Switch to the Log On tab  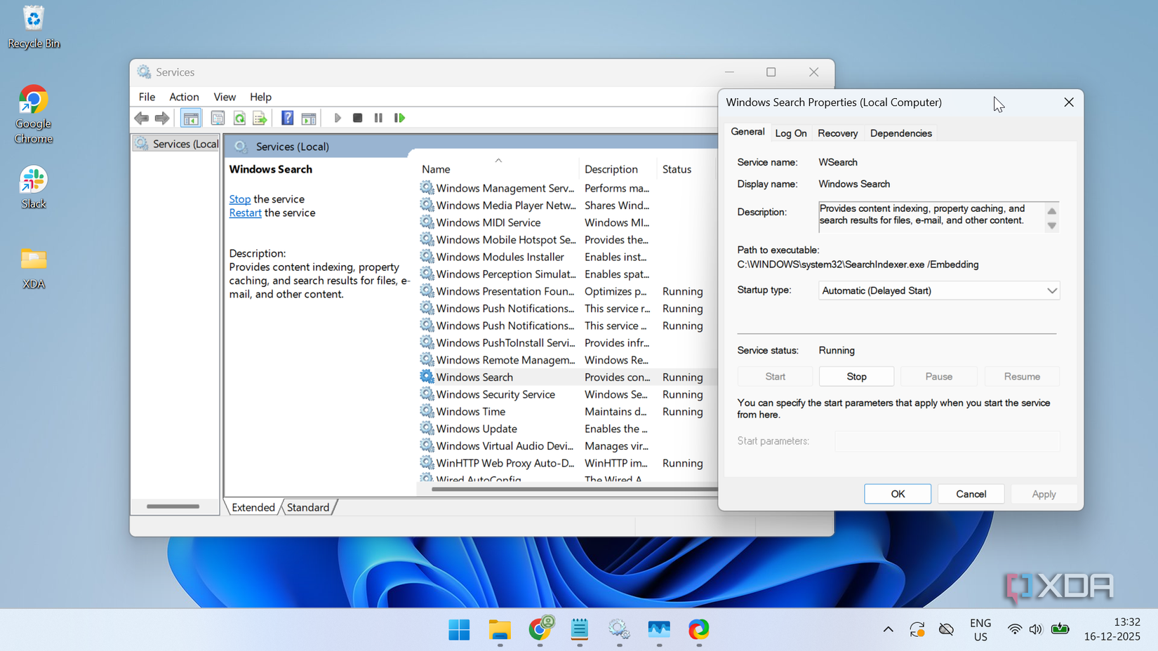pos(790,133)
